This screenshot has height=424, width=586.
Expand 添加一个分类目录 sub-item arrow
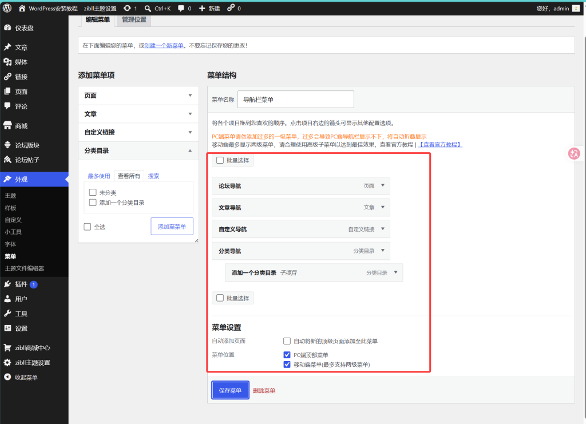click(396, 272)
